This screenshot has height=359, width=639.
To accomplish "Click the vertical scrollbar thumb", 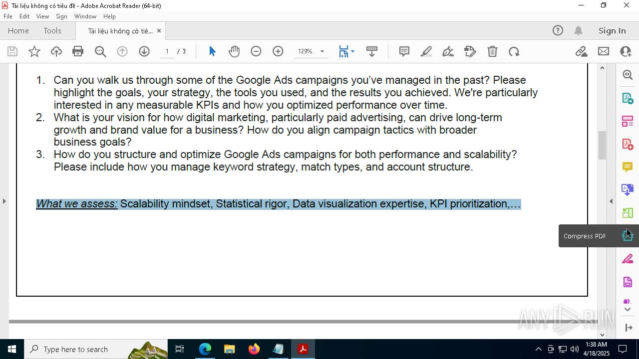I will click(602, 145).
